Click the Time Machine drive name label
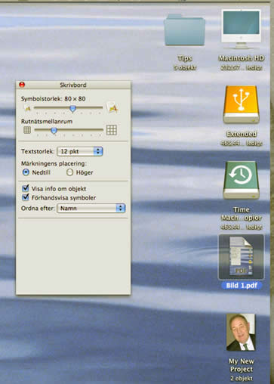 [x=242, y=214]
